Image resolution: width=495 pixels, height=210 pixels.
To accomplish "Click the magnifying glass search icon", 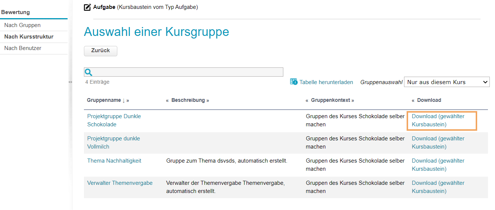I will click(88, 72).
